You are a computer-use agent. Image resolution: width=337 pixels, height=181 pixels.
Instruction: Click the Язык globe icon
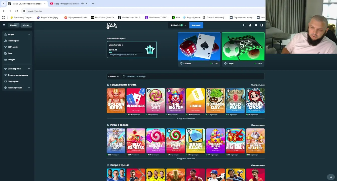pos(6,87)
